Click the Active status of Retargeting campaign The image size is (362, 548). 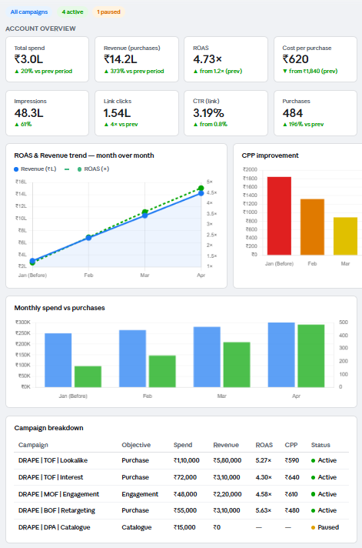[324, 510]
